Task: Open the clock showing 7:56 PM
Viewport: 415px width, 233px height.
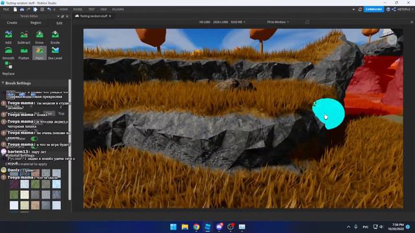Action: click(396, 227)
